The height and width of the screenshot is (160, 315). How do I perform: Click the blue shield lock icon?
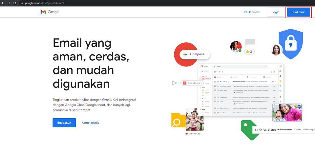[291, 44]
